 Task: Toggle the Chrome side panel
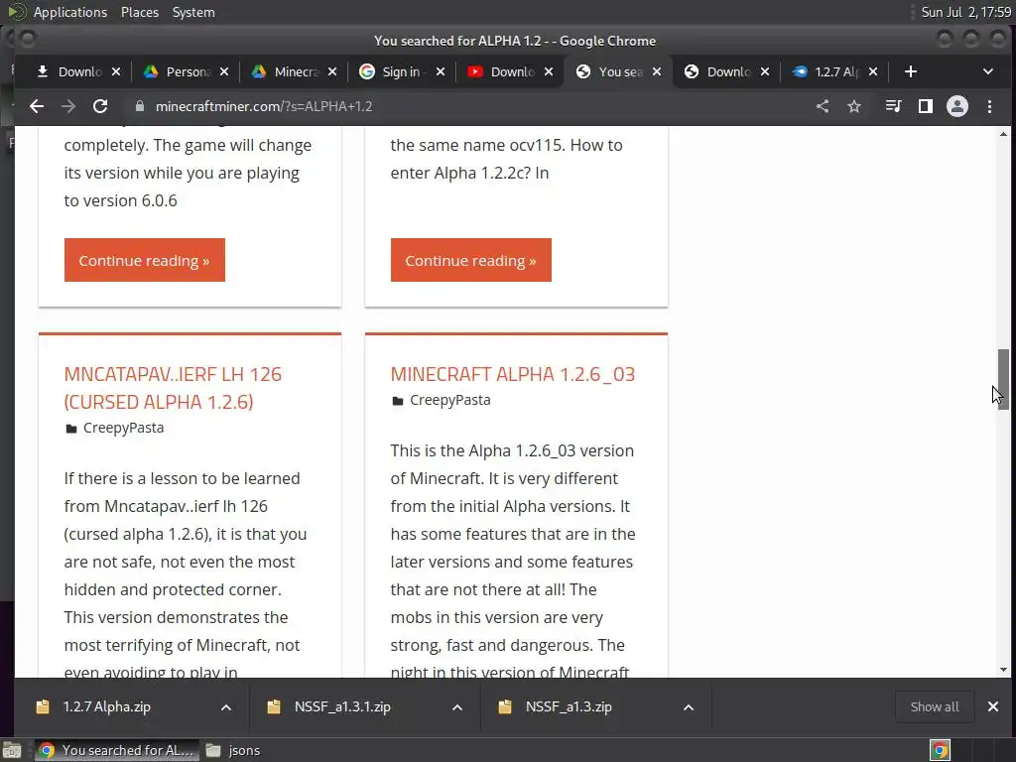pyautogui.click(x=926, y=106)
